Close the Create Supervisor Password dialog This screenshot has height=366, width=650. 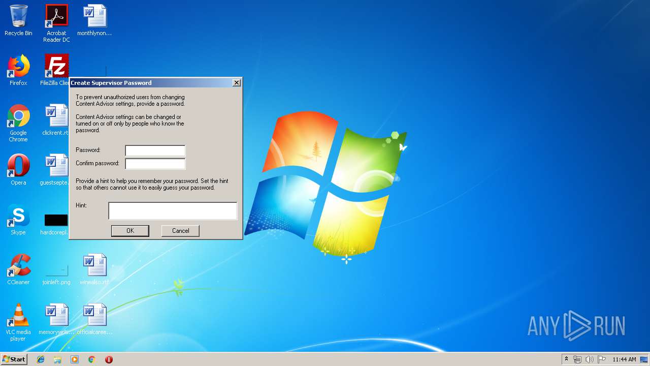tap(237, 83)
